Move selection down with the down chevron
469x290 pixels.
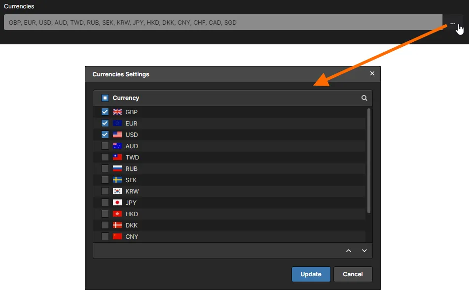(364, 251)
